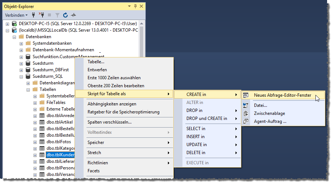The width and height of the screenshot is (334, 185).
Task: Click the connect plug icon in toolbar
Action: tap(33, 15)
